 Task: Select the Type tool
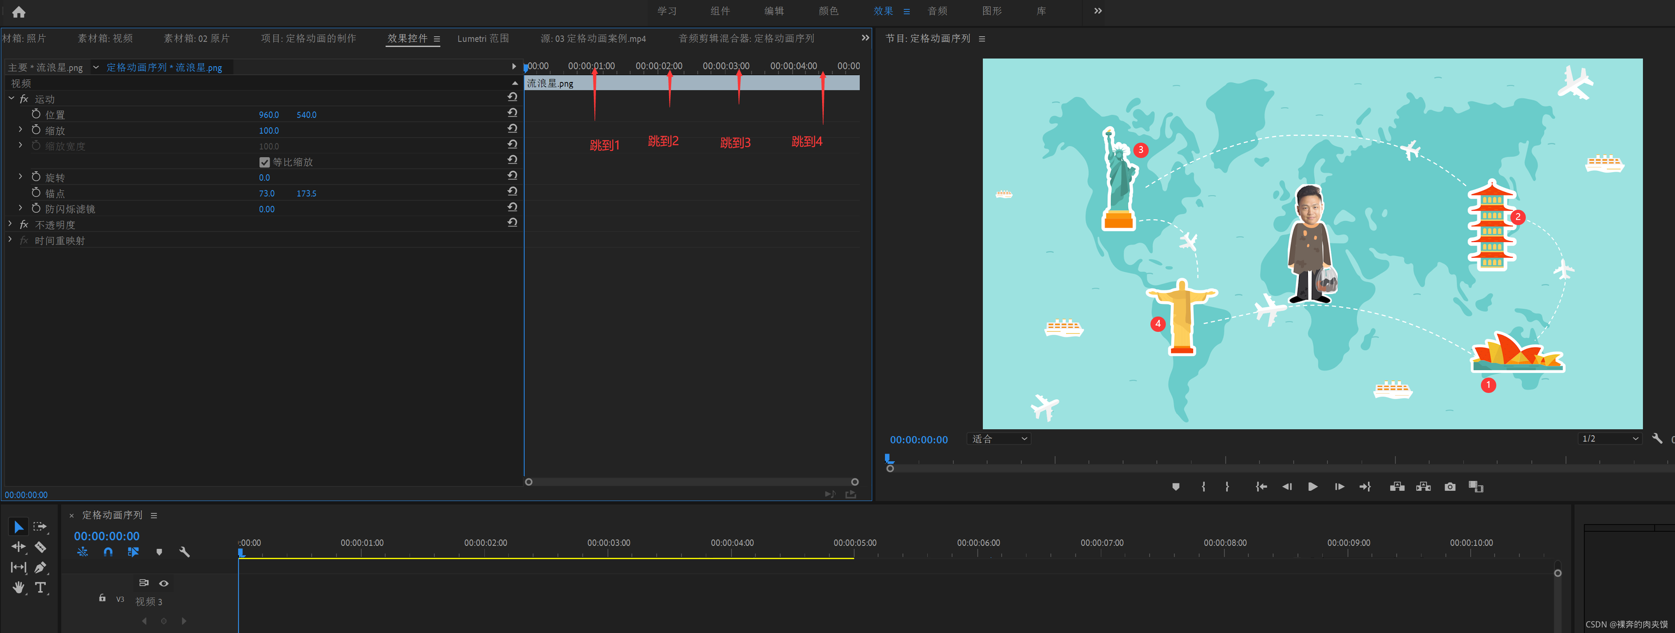[x=40, y=587]
